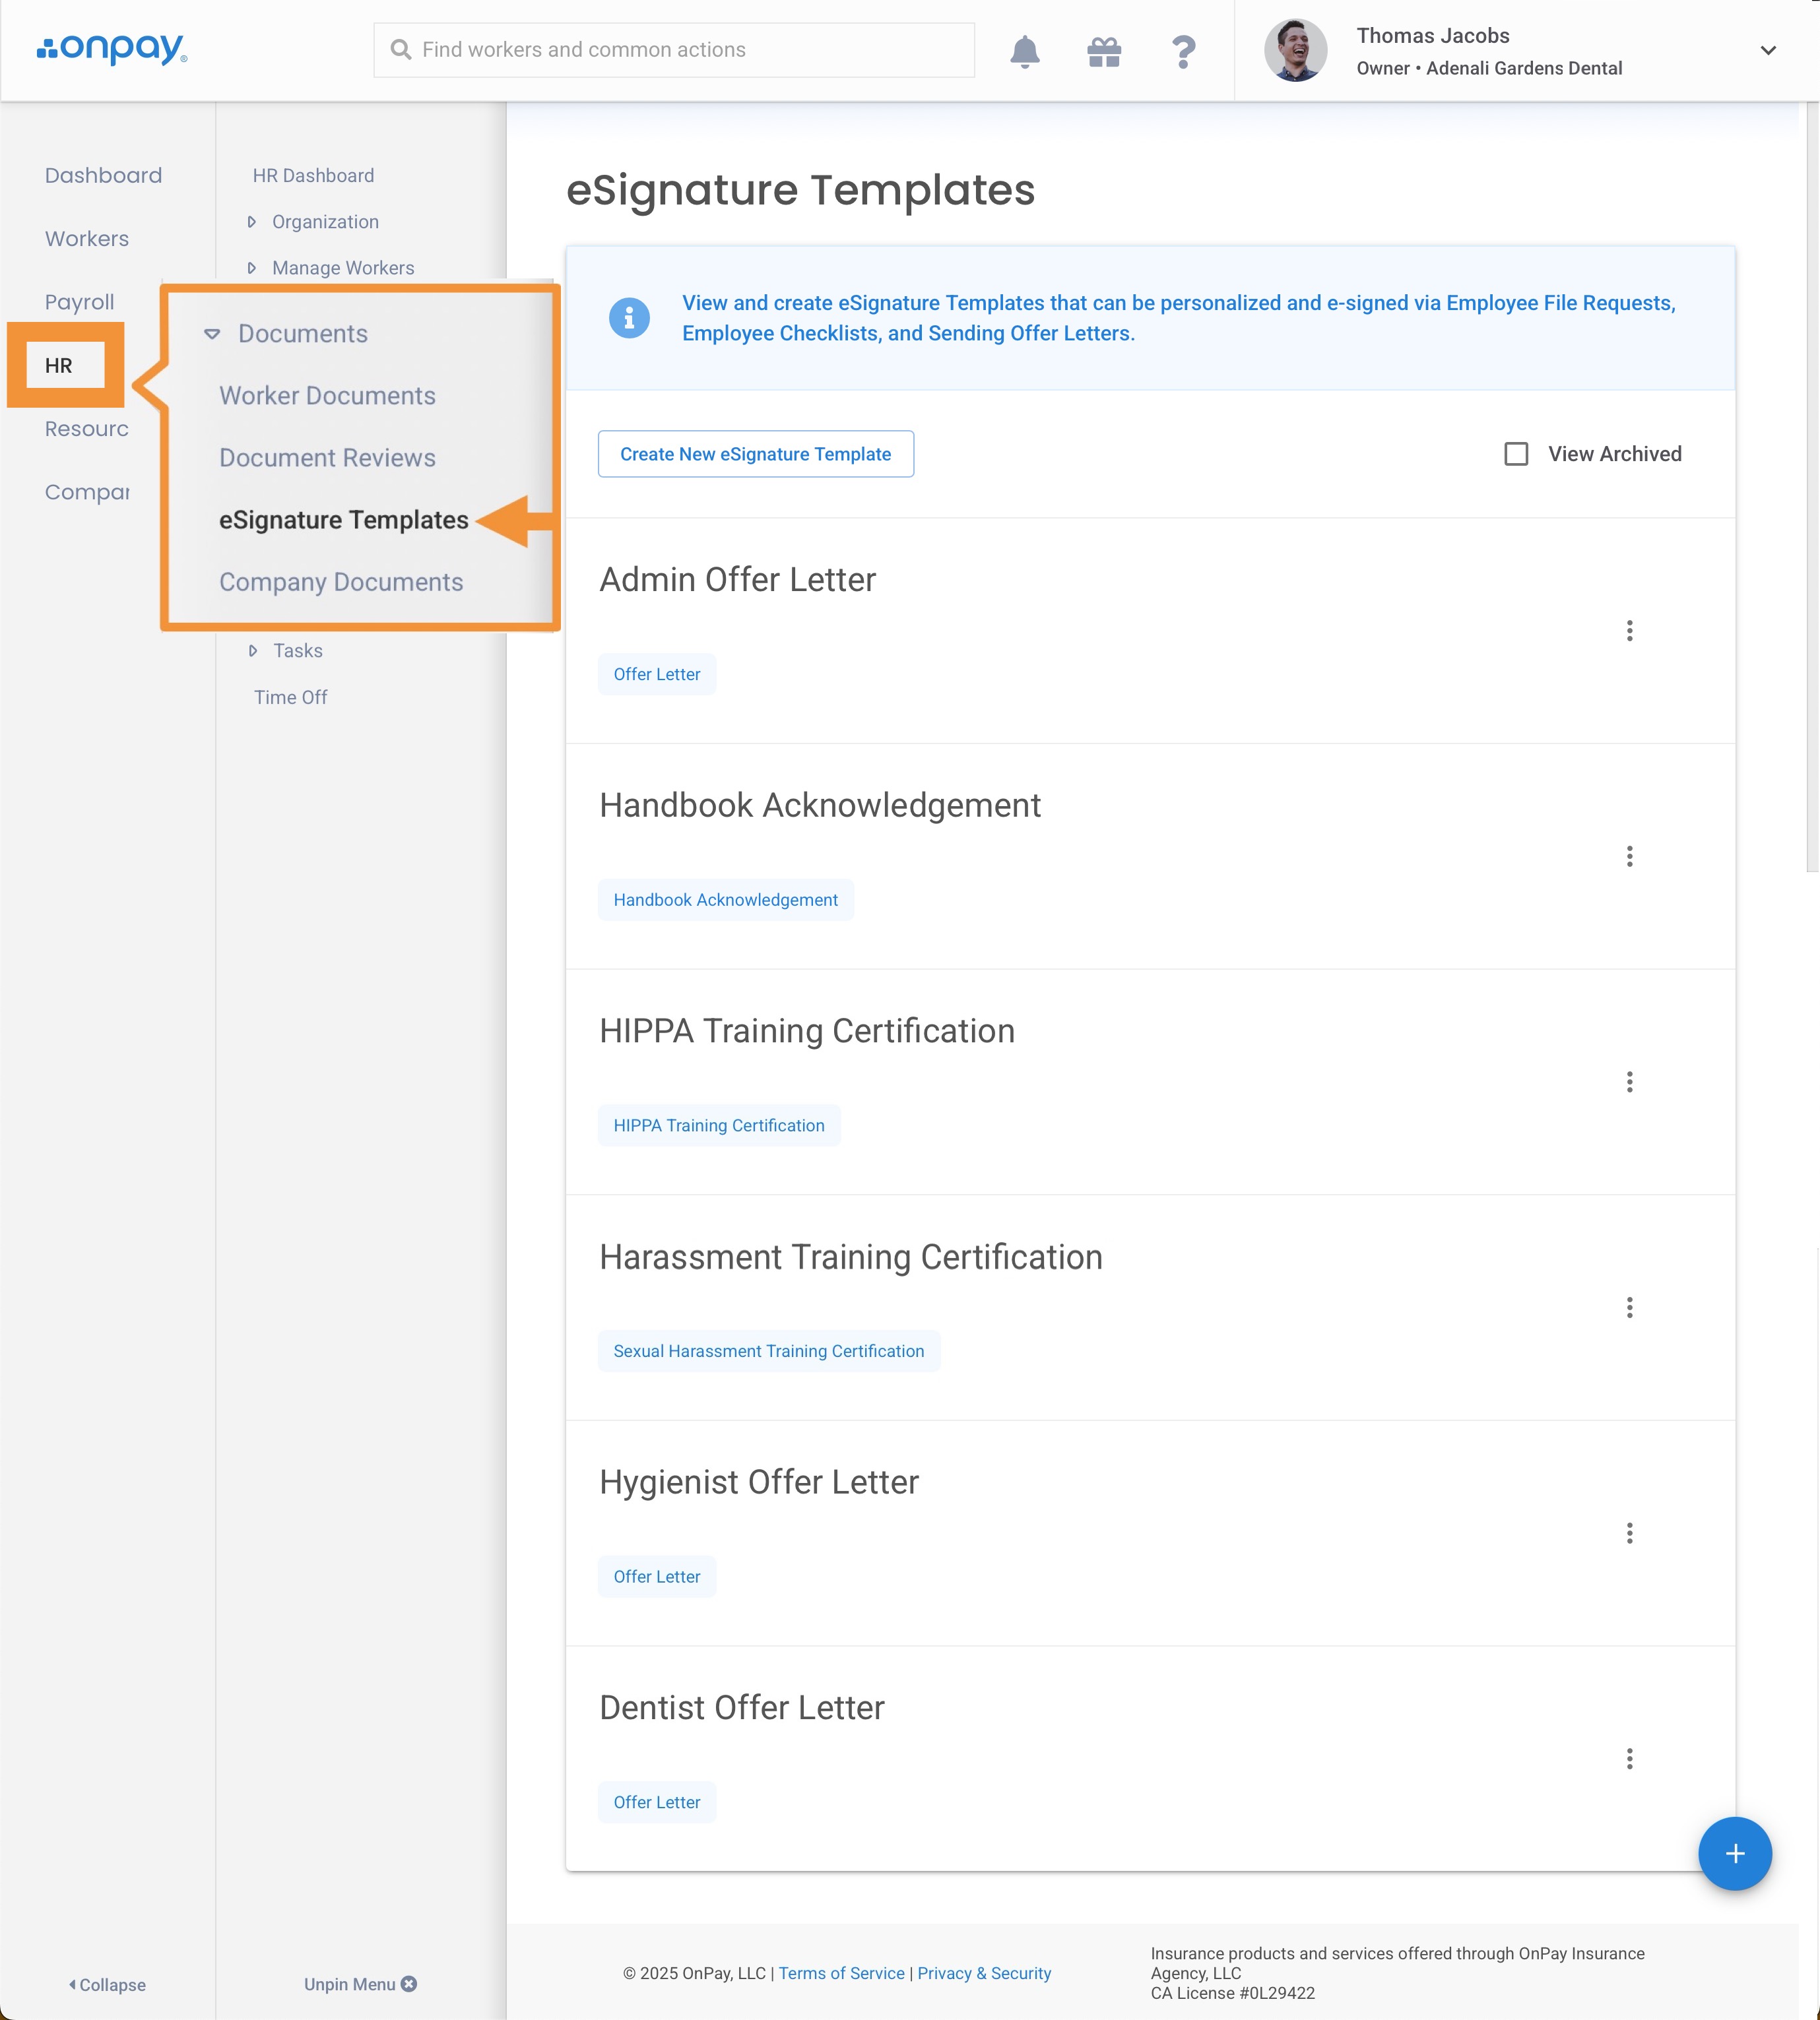Open options menu for Admin Offer Letter
The width and height of the screenshot is (1820, 2020).
1629,631
